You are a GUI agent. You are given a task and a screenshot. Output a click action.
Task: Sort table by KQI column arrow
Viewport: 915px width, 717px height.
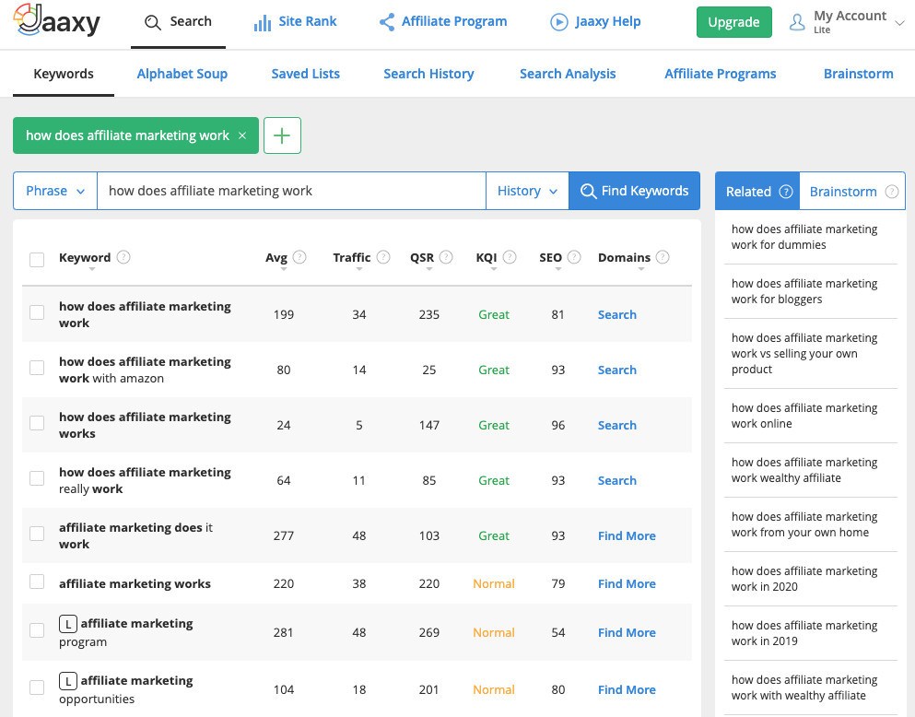point(494,269)
